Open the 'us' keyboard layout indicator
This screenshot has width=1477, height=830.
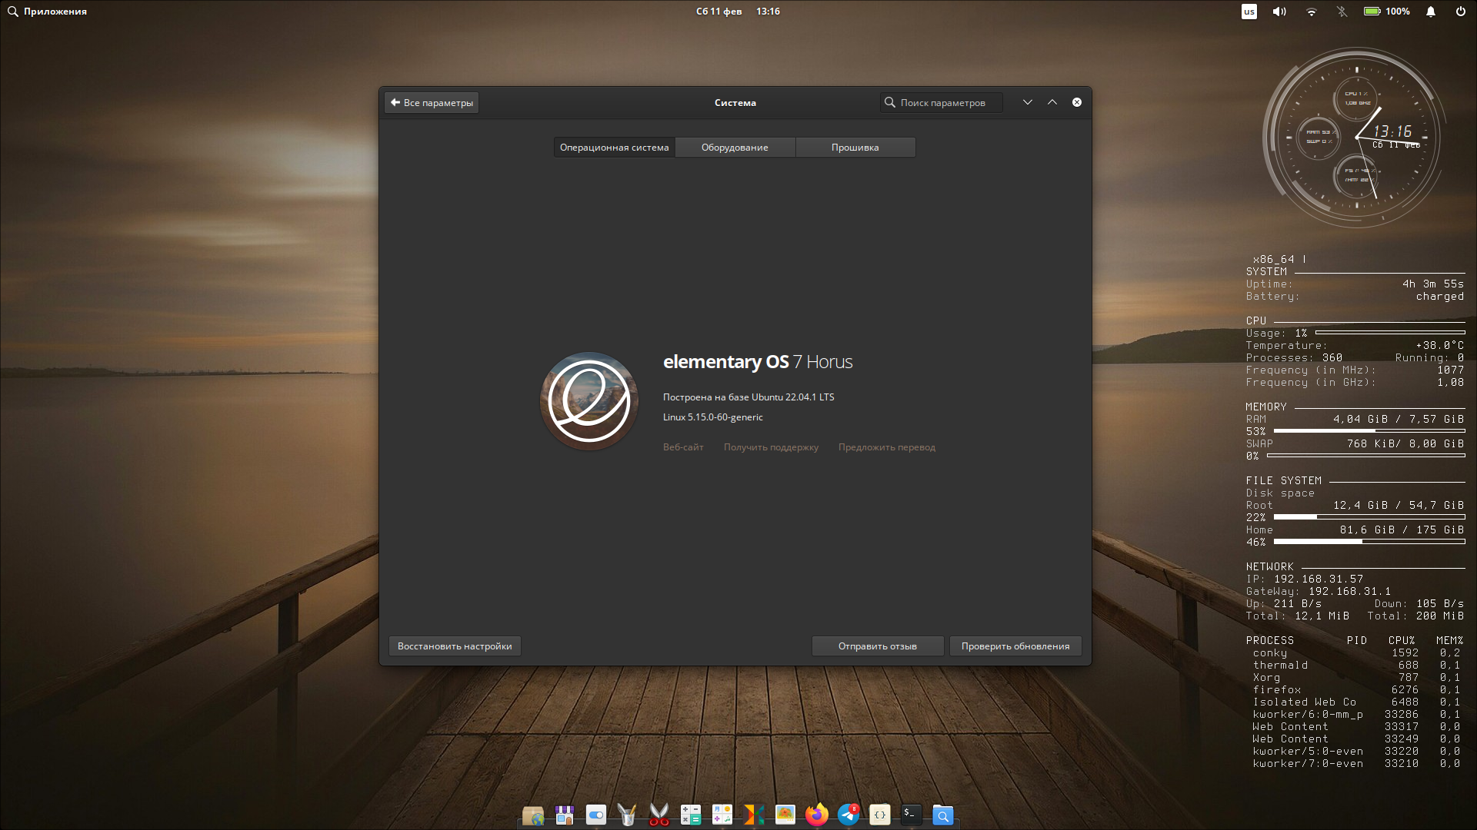[1249, 12]
